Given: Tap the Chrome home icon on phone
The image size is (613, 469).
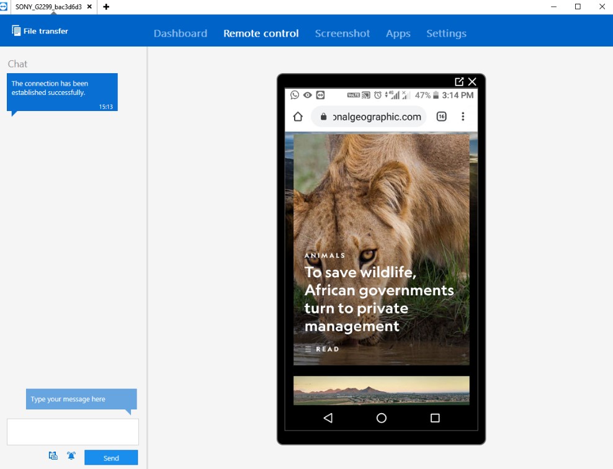Looking at the screenshot, I should 298,117.
